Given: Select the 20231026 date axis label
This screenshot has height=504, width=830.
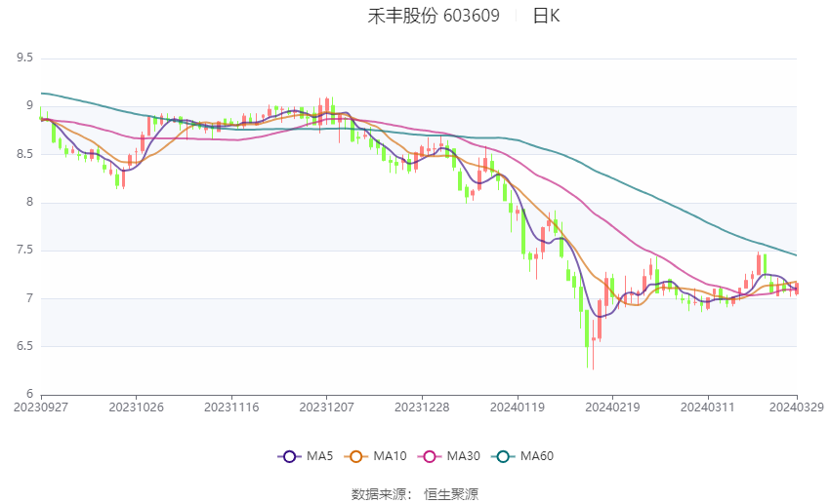Looking at the screenshot, I should (136, 407).
